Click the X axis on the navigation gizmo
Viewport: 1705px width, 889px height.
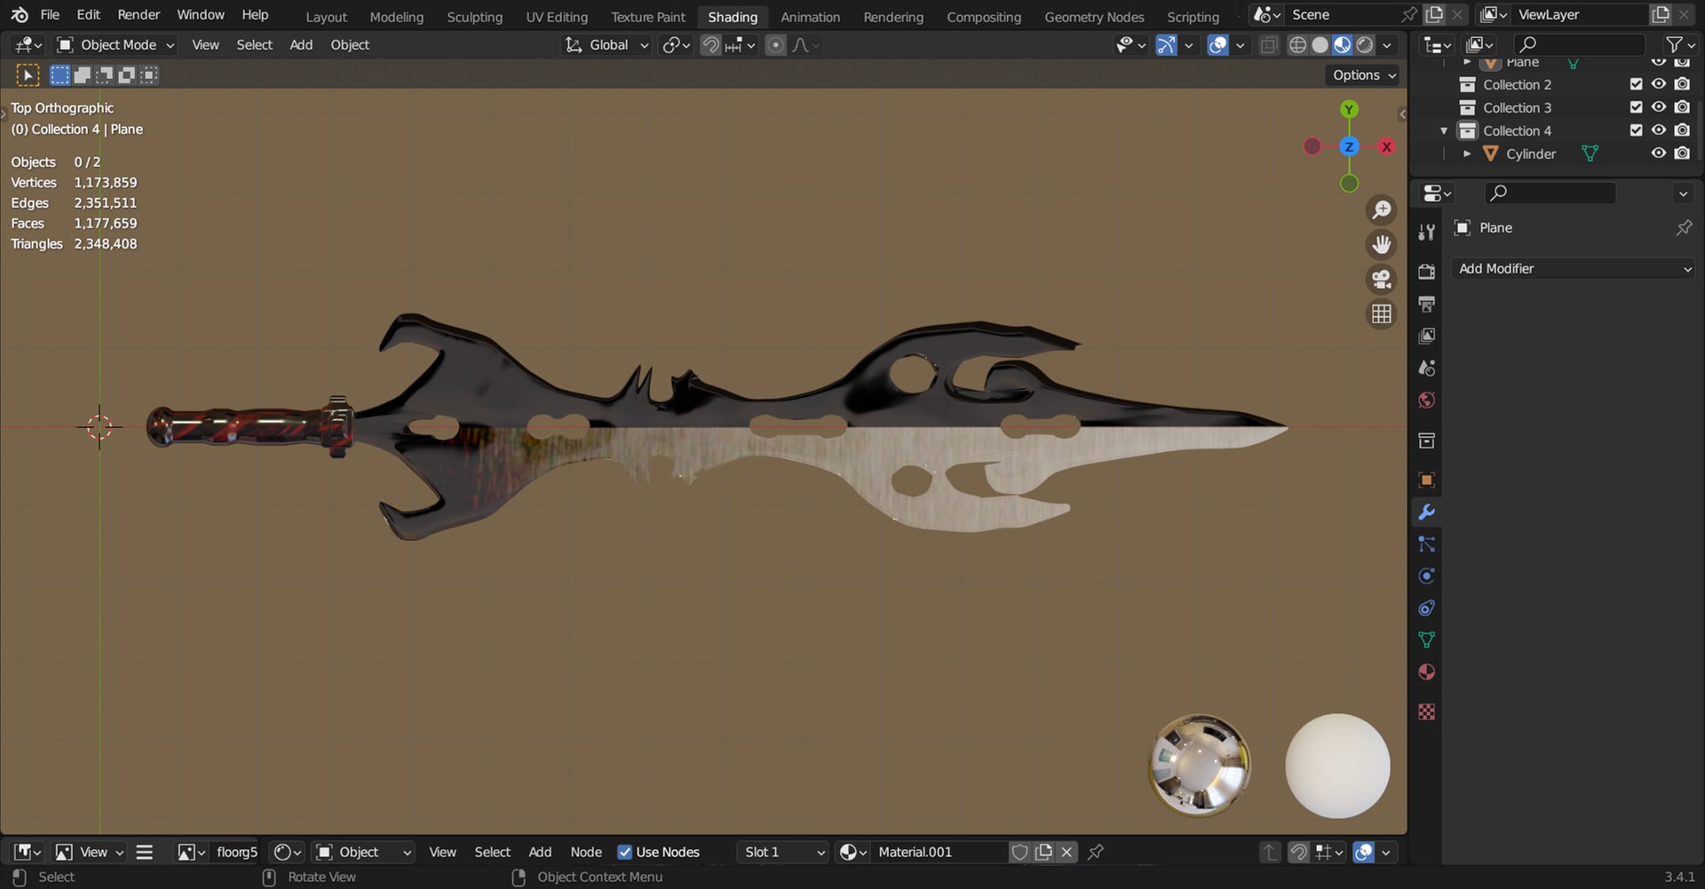1386,147
